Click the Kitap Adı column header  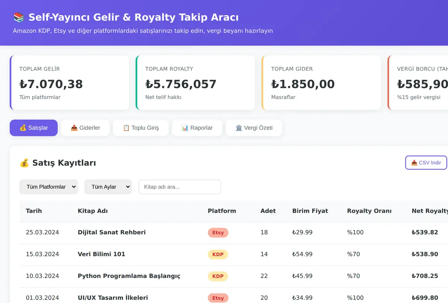(x=93, y=211)
